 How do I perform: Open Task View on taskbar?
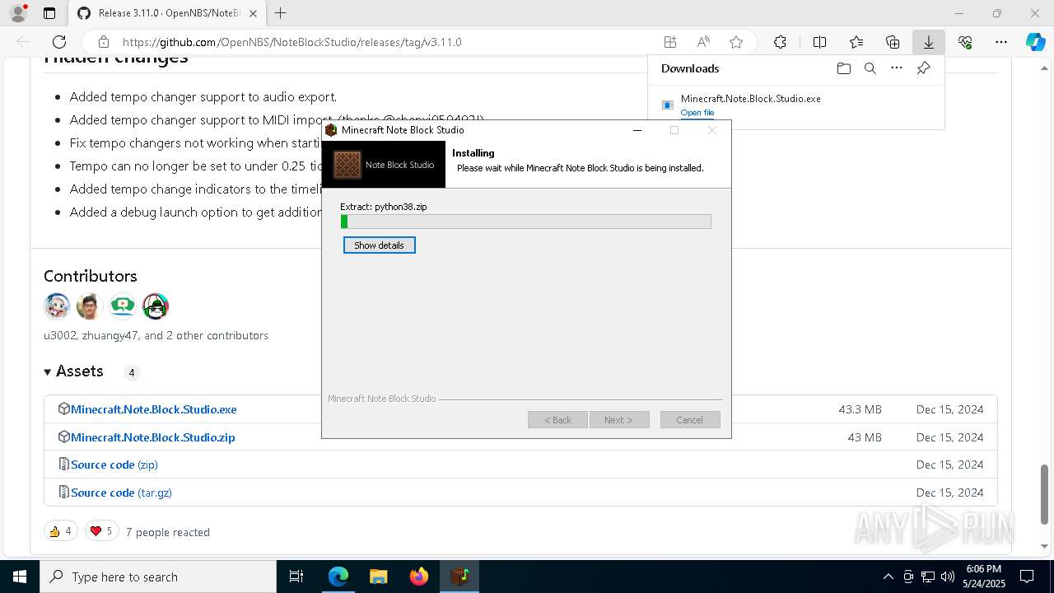[296, 577]
